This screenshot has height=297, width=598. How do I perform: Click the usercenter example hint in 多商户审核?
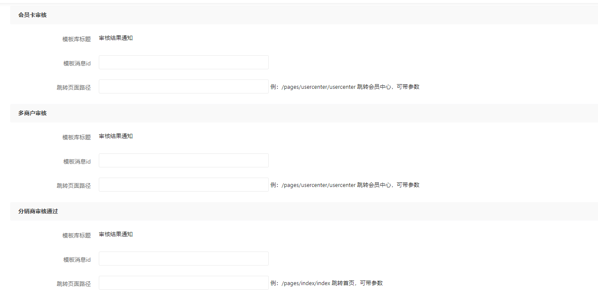[x=345, y=185]
